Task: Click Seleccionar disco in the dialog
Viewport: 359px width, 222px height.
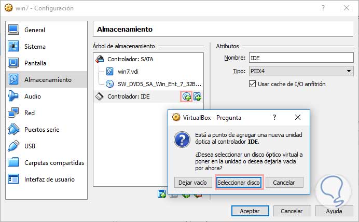Action: coord(239,183)
